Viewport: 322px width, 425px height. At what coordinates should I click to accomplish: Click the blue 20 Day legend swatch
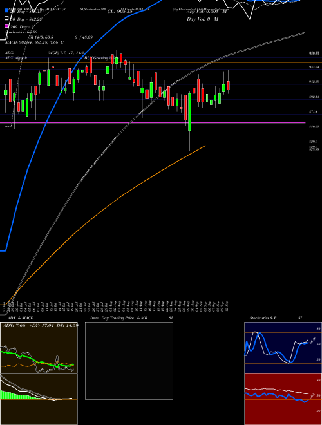click(6, 11)
